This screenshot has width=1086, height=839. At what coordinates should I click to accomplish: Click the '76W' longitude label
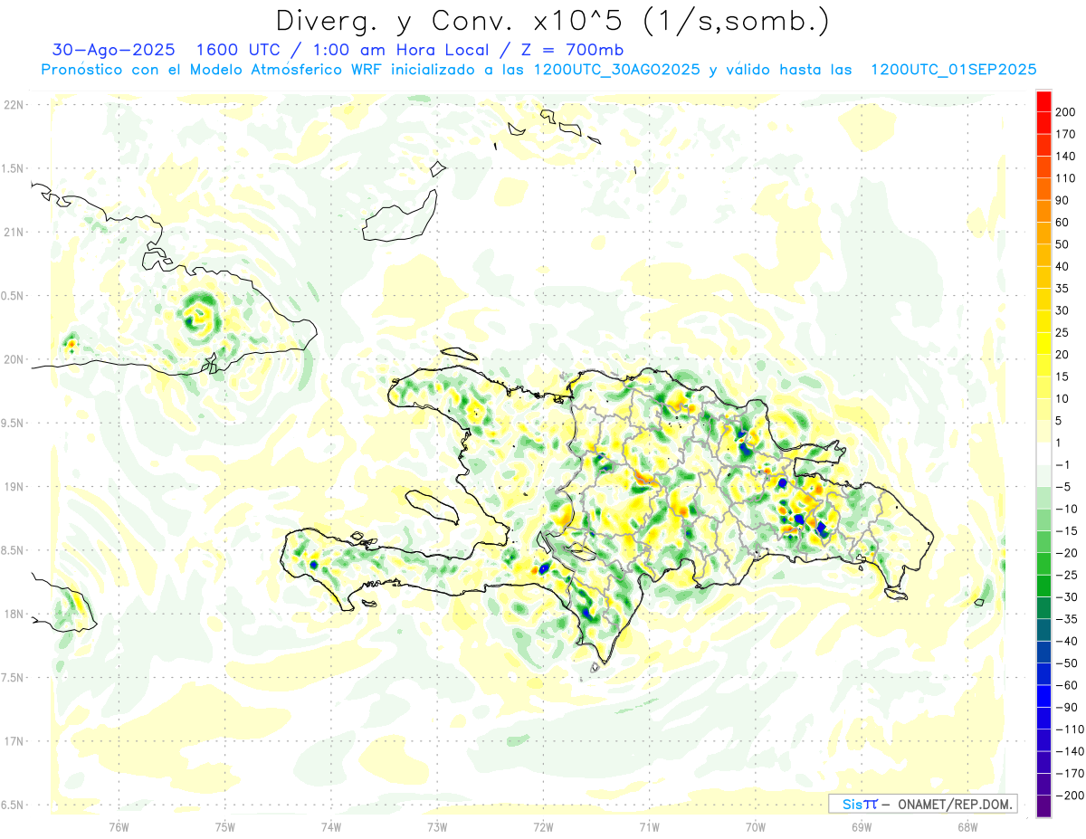119,825
